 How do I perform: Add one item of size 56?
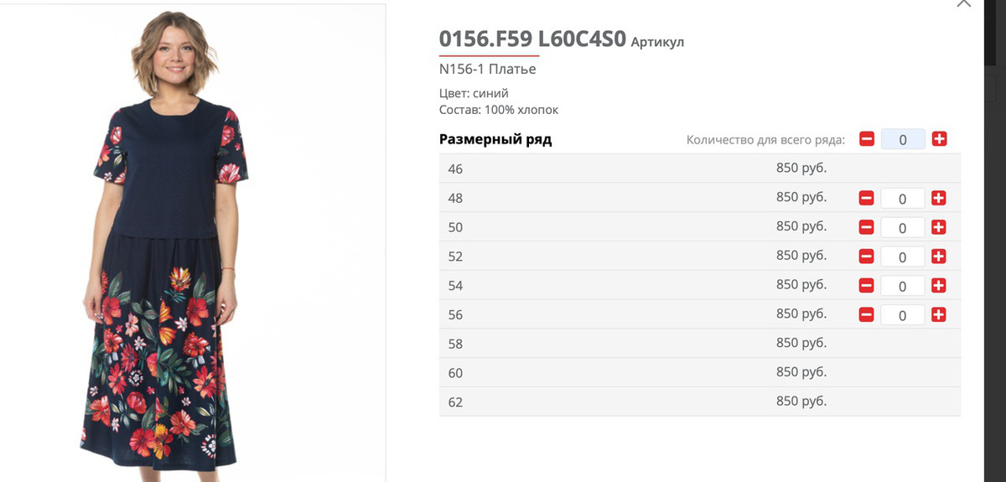click(x=939, y=315)
